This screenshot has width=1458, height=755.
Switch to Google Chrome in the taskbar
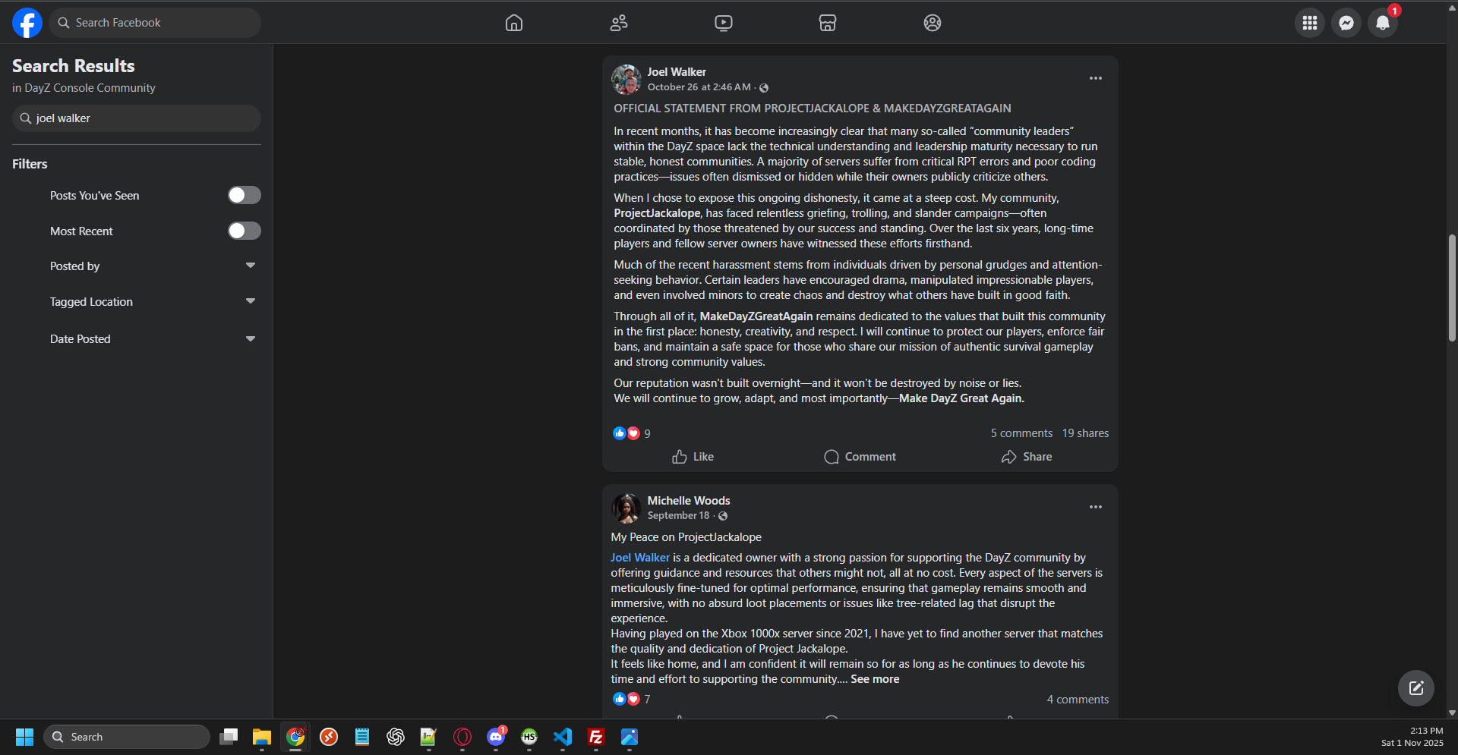pyautogui.click(x=295, y=737)
